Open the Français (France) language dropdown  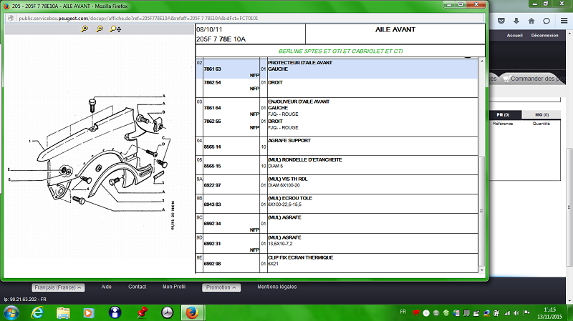(58, 287)
